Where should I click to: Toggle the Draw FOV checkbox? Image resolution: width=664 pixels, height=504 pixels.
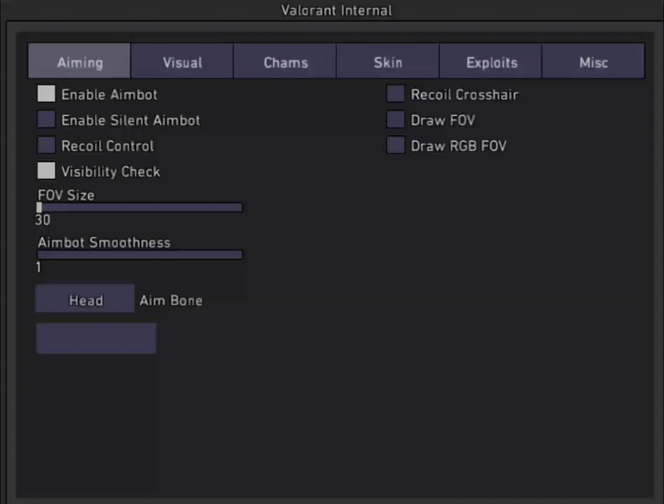tap(396, 120)
